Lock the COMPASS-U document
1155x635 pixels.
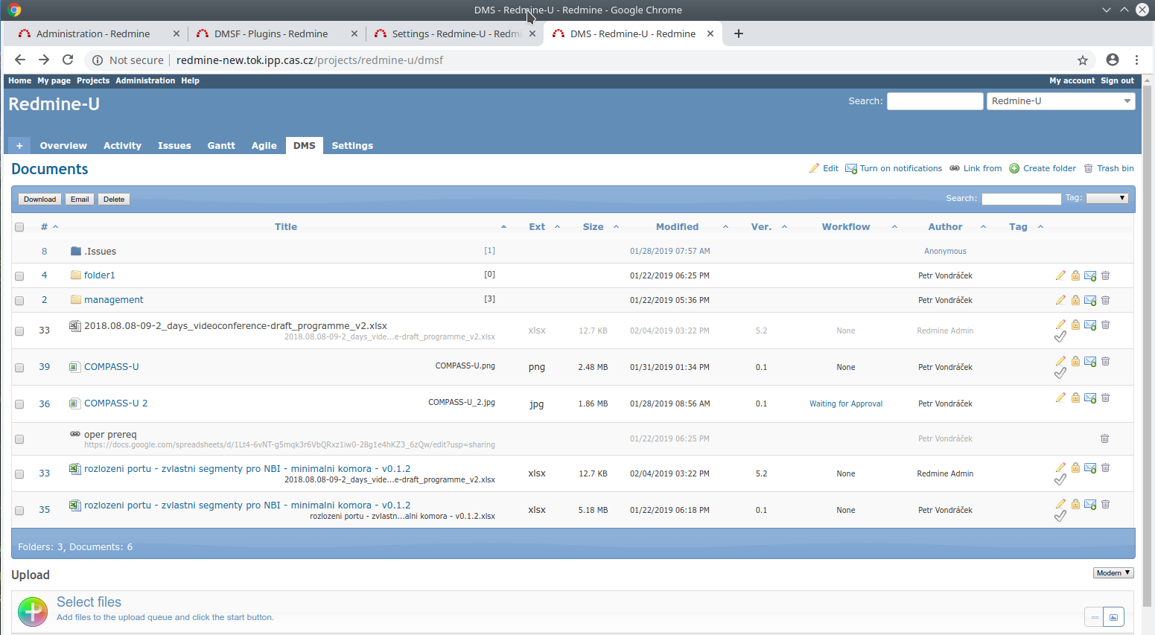coord(1075,361)
